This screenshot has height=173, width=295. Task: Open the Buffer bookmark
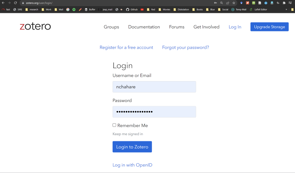click(x=90, y=9)
